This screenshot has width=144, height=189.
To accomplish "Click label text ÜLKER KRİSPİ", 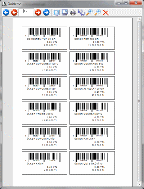I will click(36, 163).
